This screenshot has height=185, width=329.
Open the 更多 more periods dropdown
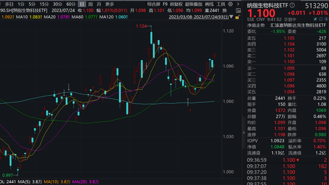(110, 4)
